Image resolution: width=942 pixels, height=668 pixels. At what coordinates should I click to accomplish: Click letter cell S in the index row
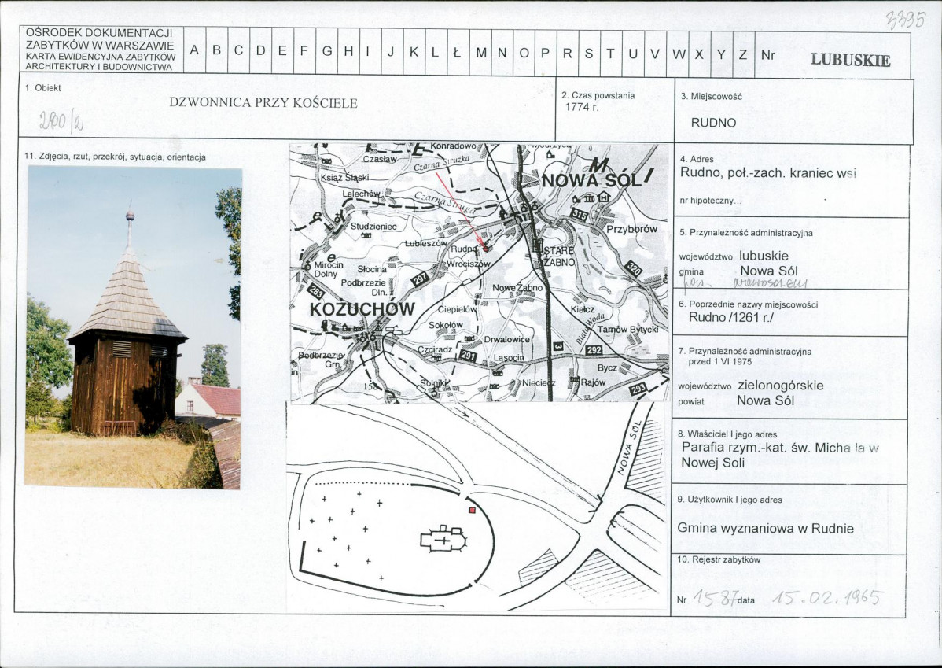589,54
